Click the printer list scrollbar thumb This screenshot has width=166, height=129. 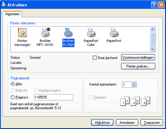(x=152, y=39)
